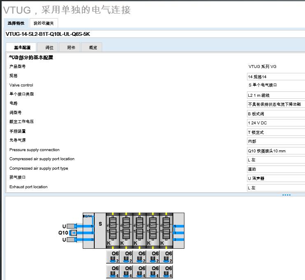This screenshot has width=305, height=280.
Task: Click the page title VTUG，采用单独的电气连接
Action: tap(67, 10)
